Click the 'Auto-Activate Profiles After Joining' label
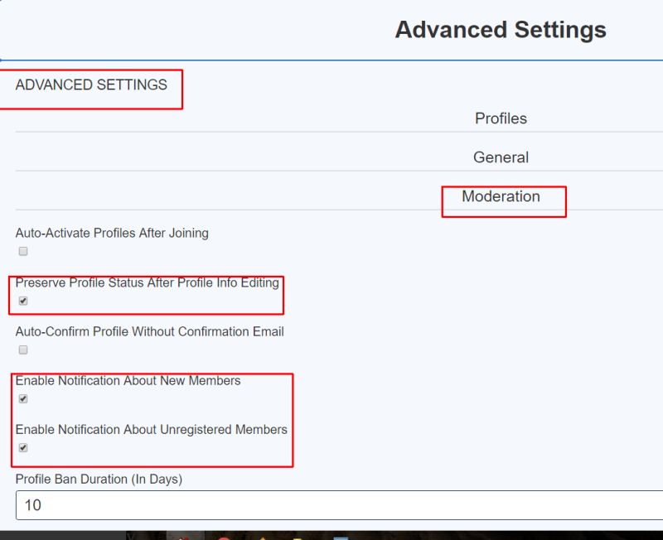 coord(112,233)
